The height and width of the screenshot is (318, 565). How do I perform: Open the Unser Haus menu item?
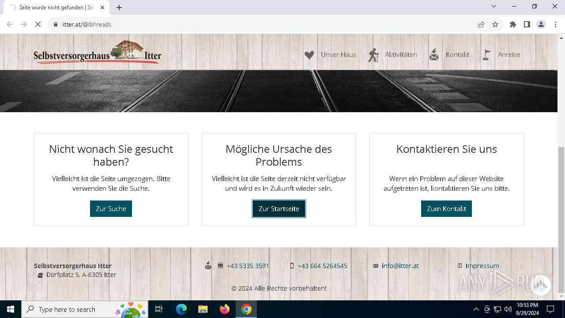(x=338, y=55)
